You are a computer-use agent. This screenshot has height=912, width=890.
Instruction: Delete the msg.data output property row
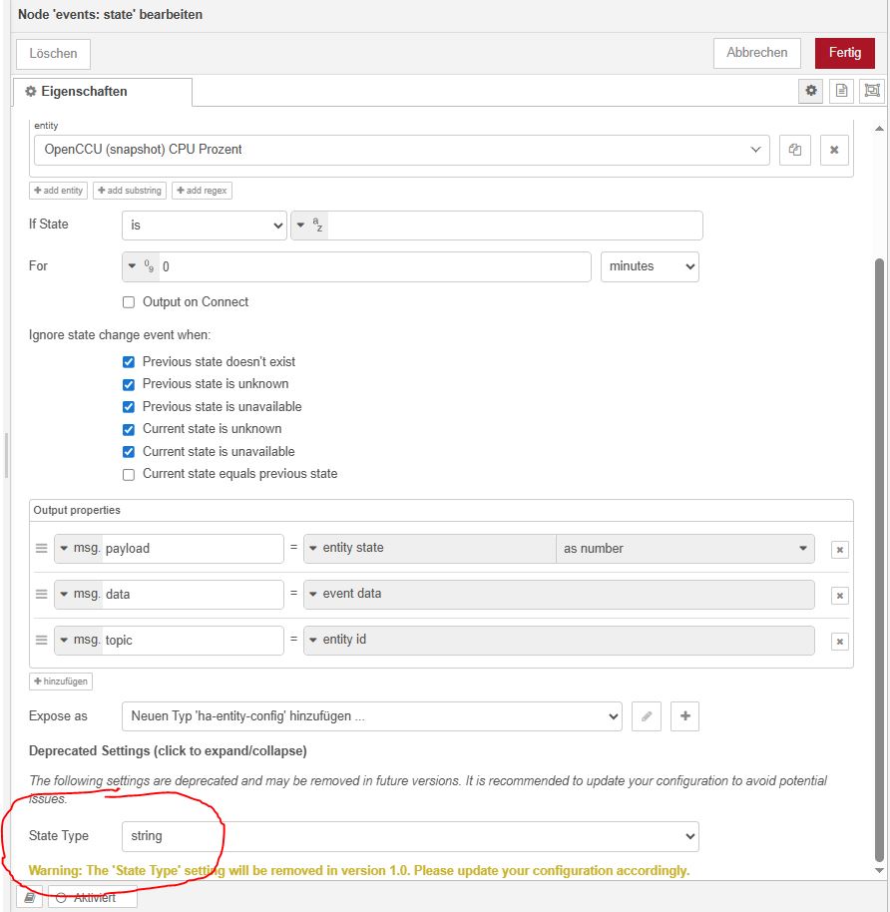(x=839, y=596)
